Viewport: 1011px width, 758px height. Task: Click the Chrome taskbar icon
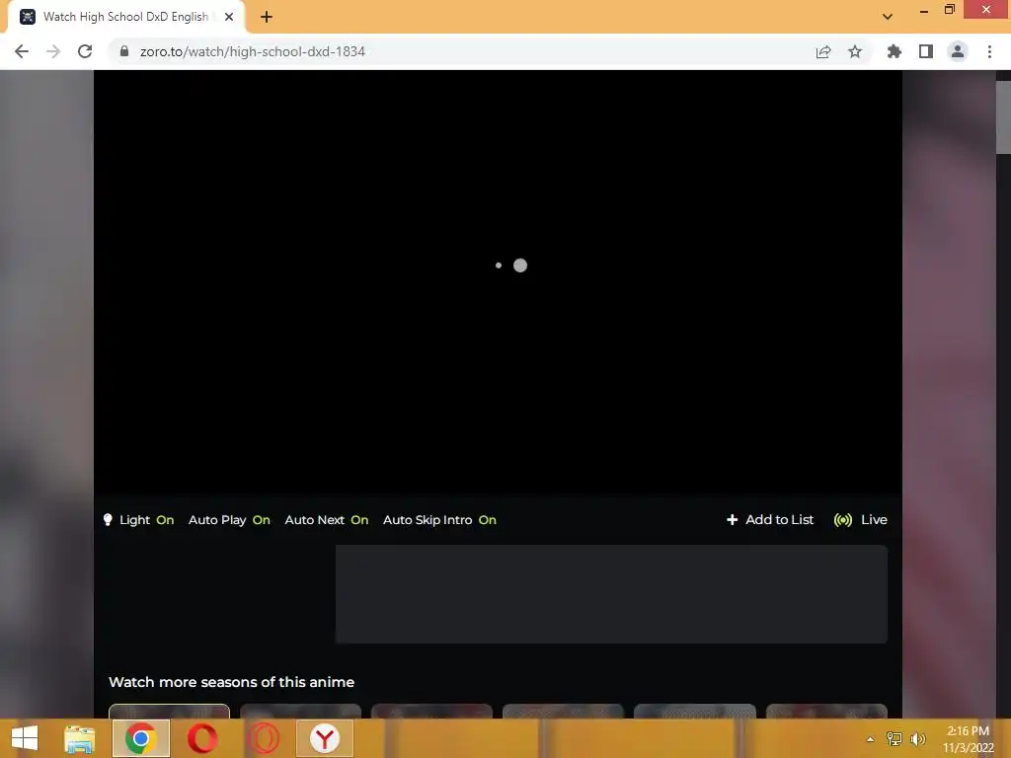[x=141, y=738]
